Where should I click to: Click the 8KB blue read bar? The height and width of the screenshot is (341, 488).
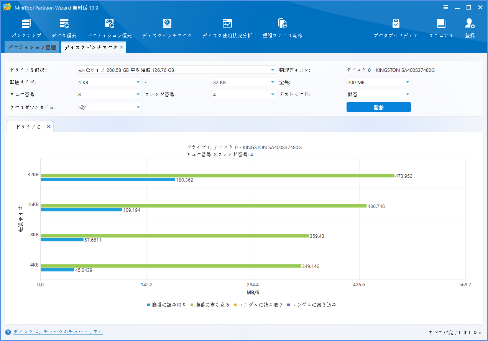click(62, 240)
